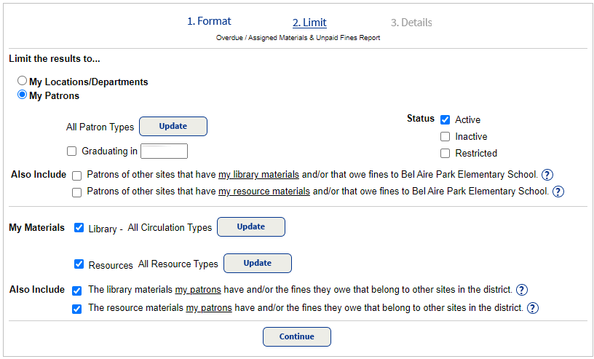Update All Patron Types selection
Screen dimensions: 594x359
[173, 127]
